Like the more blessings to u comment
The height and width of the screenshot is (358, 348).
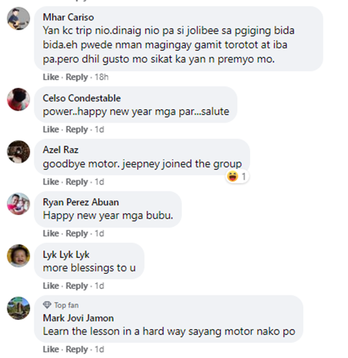point(51,286)
